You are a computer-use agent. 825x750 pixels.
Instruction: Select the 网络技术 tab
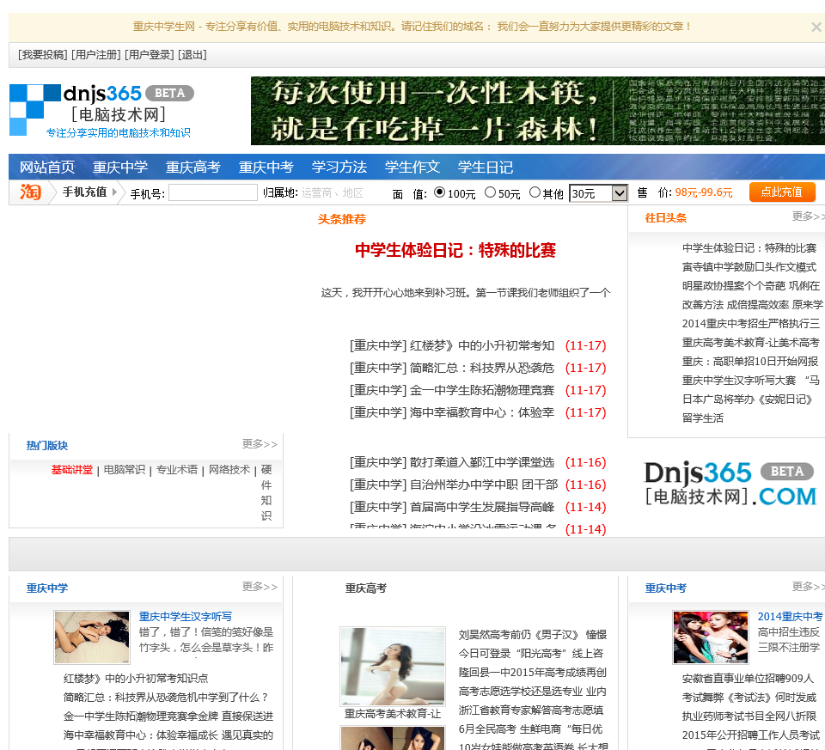pos(229,470)
